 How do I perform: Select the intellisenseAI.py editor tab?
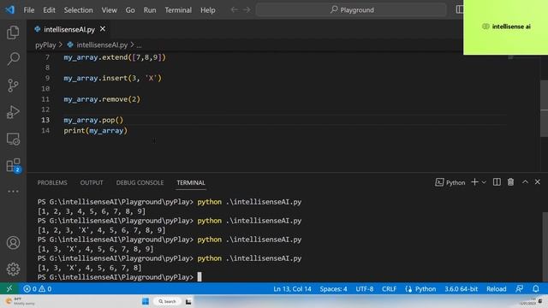click(68, 29)
